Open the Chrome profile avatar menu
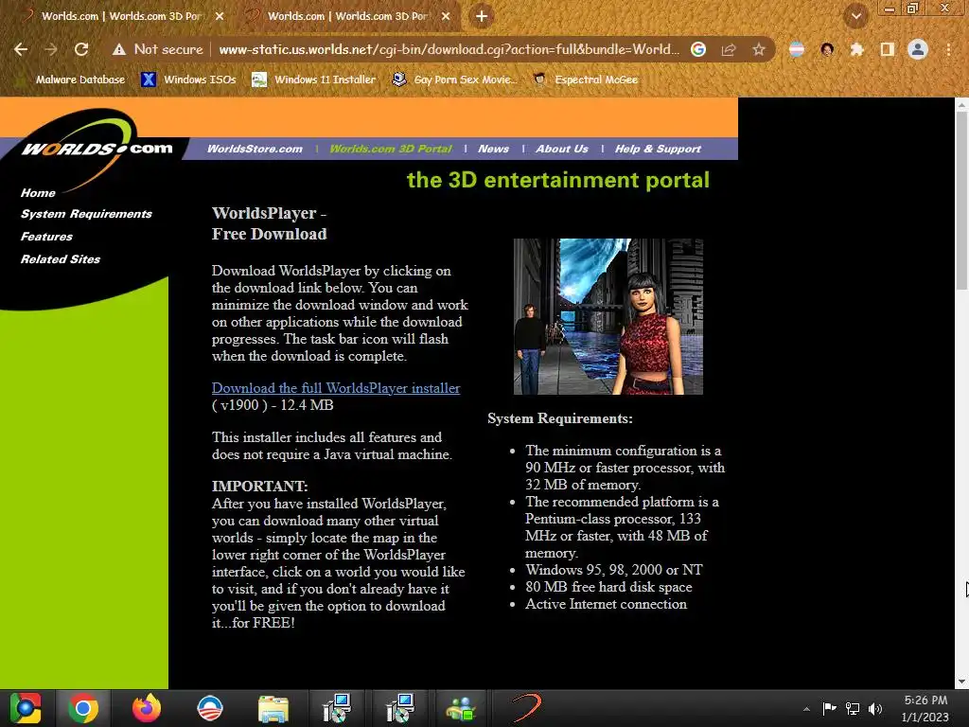This screenshot has width=969, height=727. [x=918, y=49]
